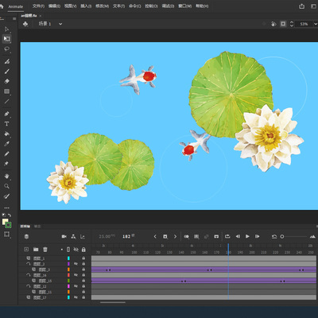Click the Home icon at top left
318x318 pixels.
(2, 6)
